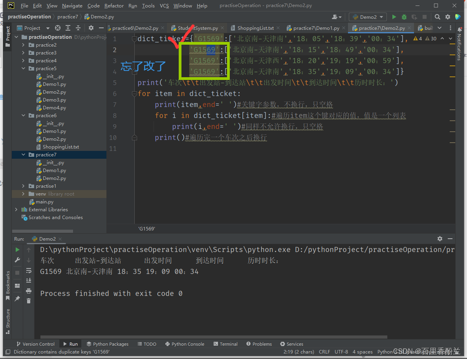Click 4 spaces indent in status bar
This screenshot has width=467, height=359.
363,352
